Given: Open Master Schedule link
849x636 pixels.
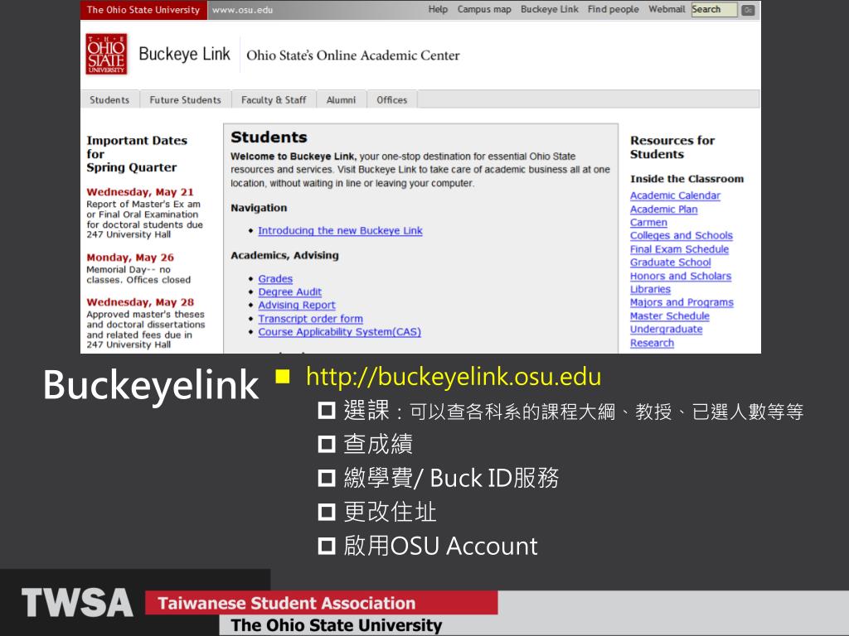Looking at the screenshot, I should 670,316.
